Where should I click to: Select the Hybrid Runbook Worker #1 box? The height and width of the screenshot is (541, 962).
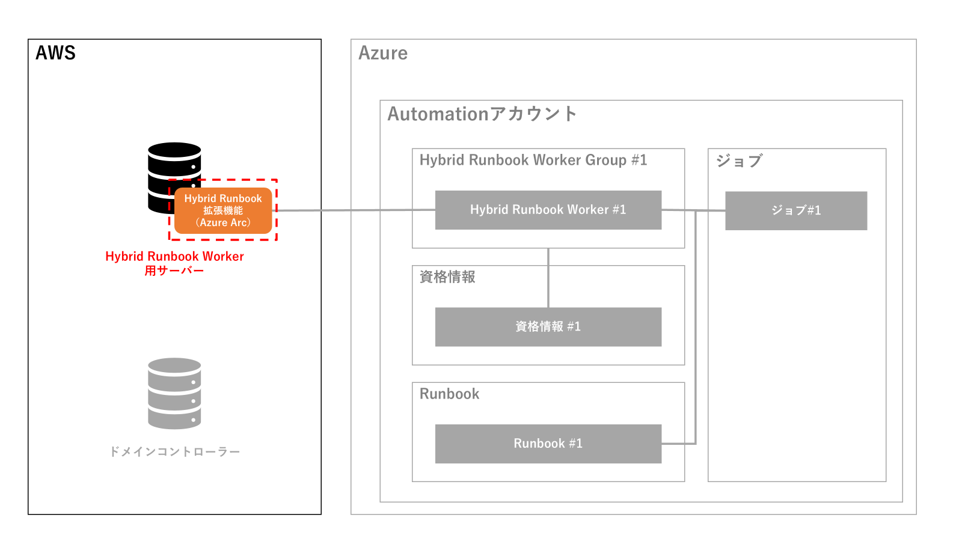(548, 210)
